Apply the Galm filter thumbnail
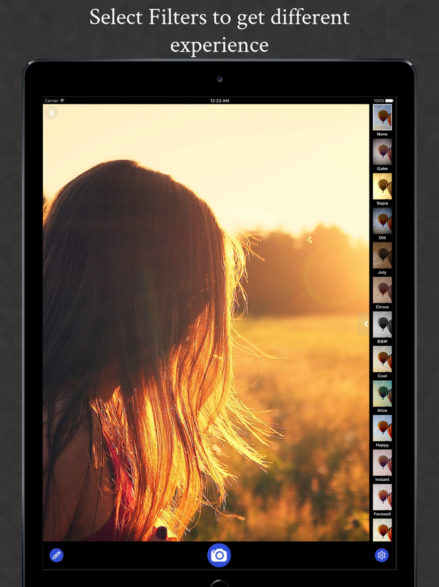Screen dimensions: 439x587 click(x=382, y=152)
